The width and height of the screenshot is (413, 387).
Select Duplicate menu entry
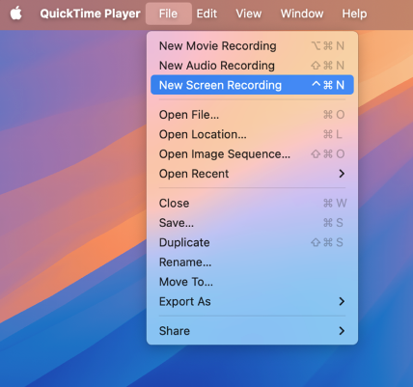click(x=252, y=242)
